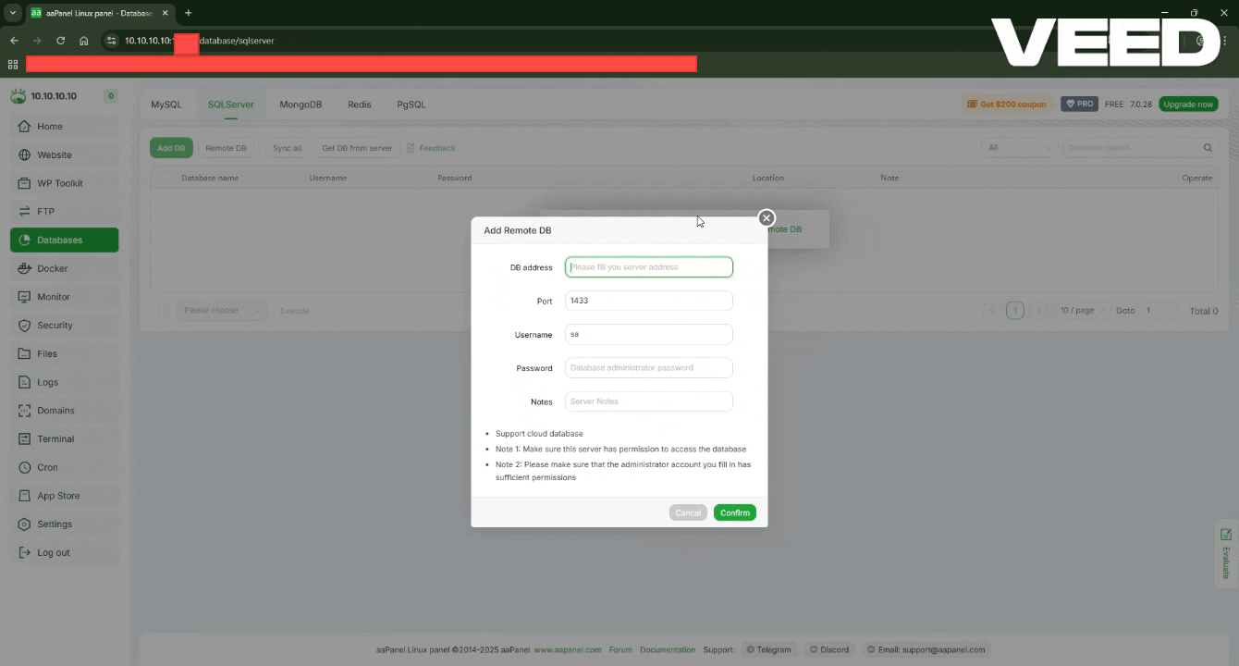
Task: Open the Terminal sidebar item
Action: 64,439
